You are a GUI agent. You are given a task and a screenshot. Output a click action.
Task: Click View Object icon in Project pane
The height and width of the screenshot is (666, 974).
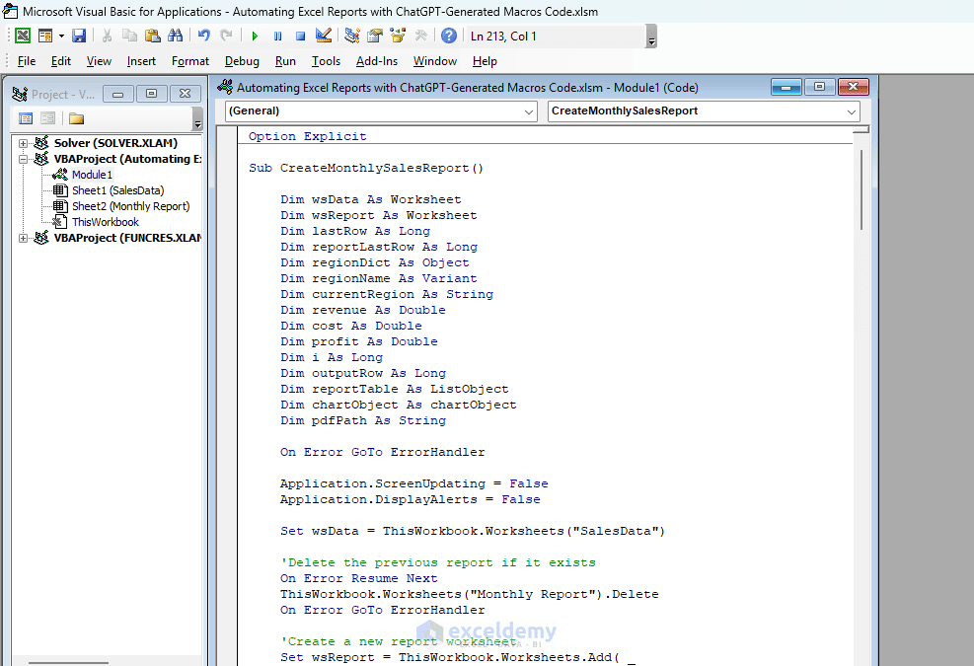tap(47, 118)
